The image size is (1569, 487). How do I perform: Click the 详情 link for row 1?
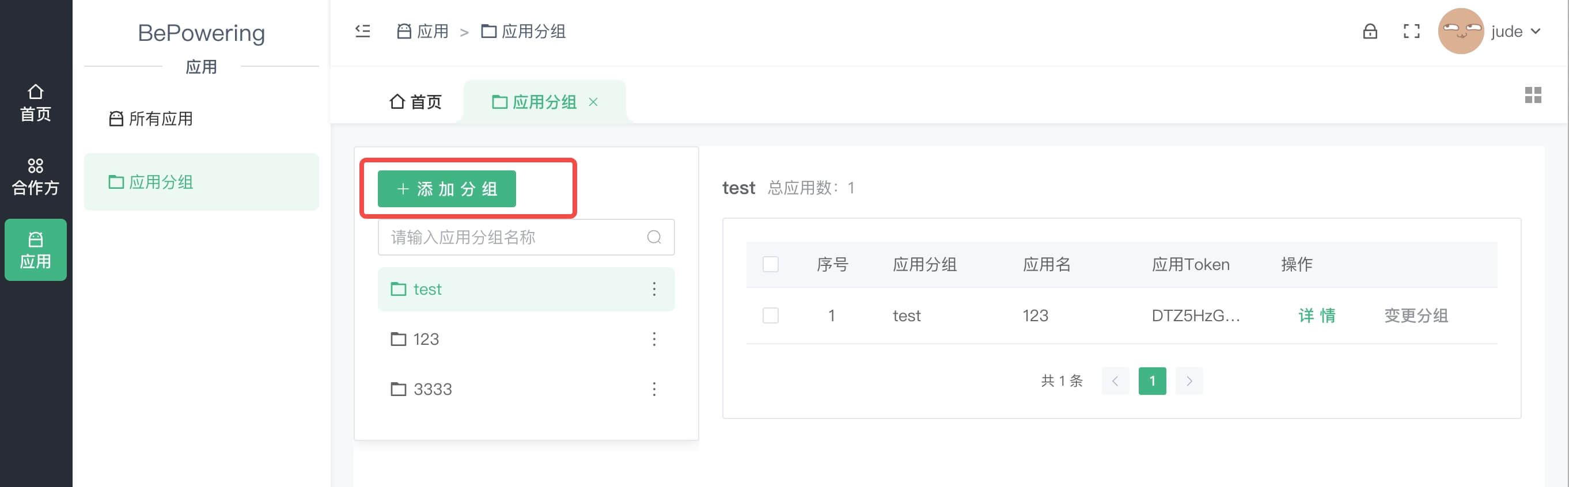[1316, 315]
